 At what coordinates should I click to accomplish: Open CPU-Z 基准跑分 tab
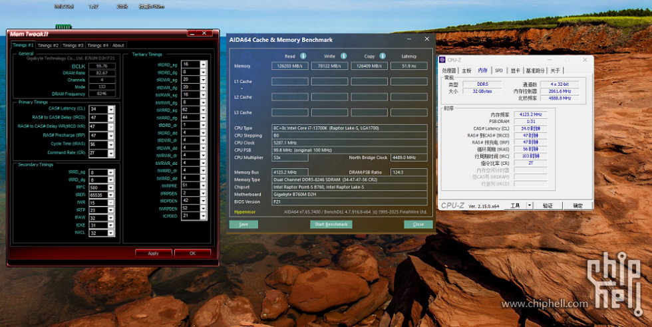pyautogui.click(x=535, y=70)
